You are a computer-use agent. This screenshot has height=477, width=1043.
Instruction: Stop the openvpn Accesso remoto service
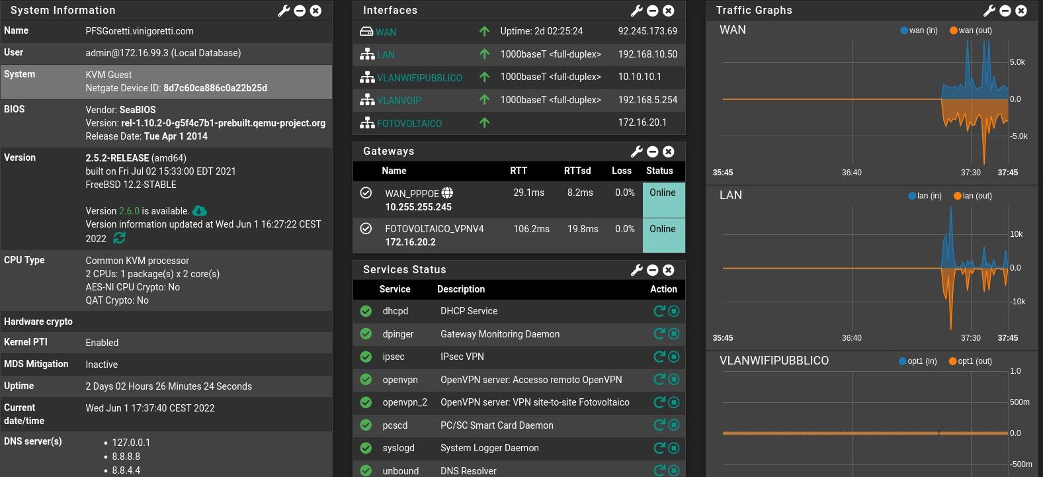[x=673, y=380]
